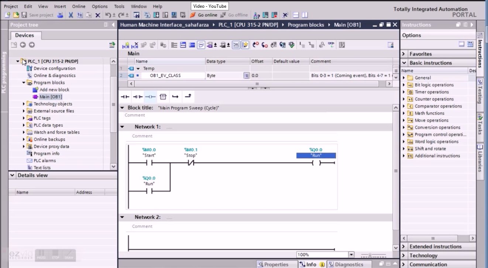Expand the Bit logic operations category
Image resolution: width=488 pixels, height=268 pixels.
(403, 85)
